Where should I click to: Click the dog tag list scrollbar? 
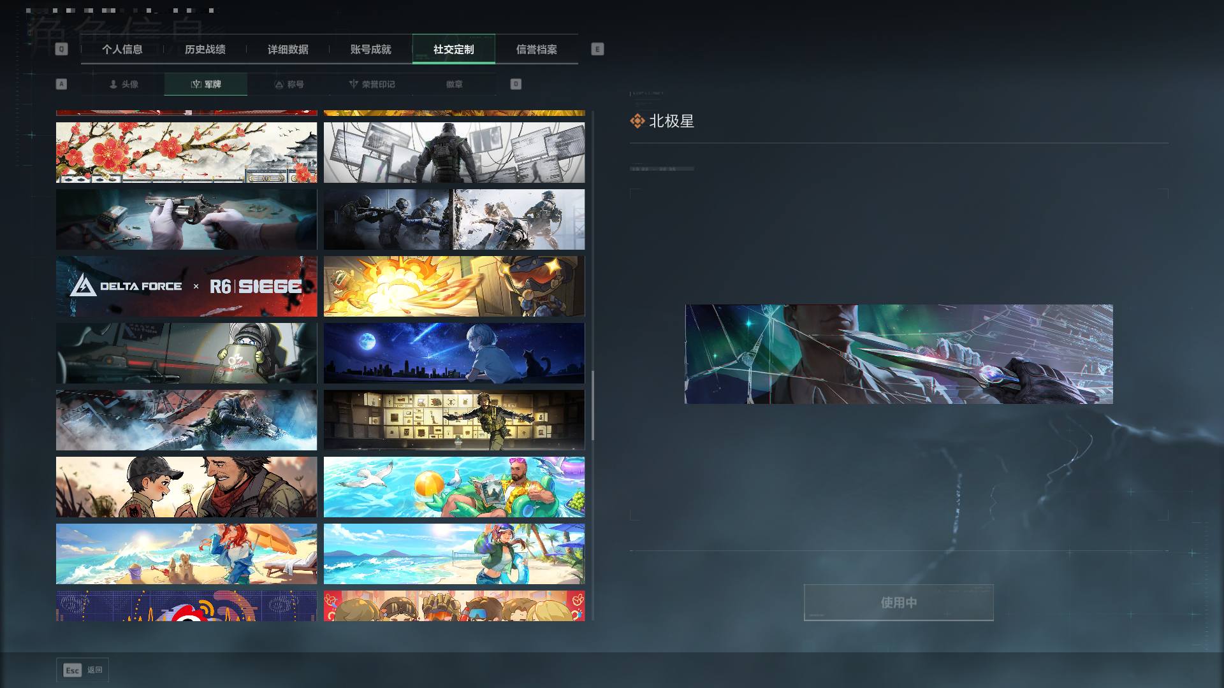coord(593,405)
